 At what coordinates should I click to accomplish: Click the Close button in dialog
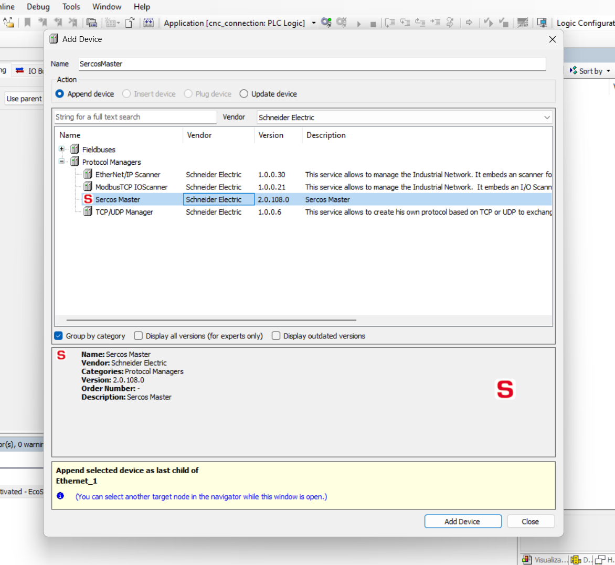530,521
